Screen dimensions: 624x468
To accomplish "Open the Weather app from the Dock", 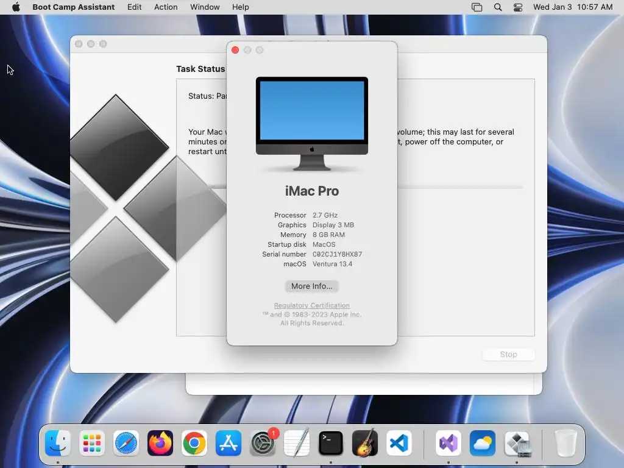I will click(483, 443).
